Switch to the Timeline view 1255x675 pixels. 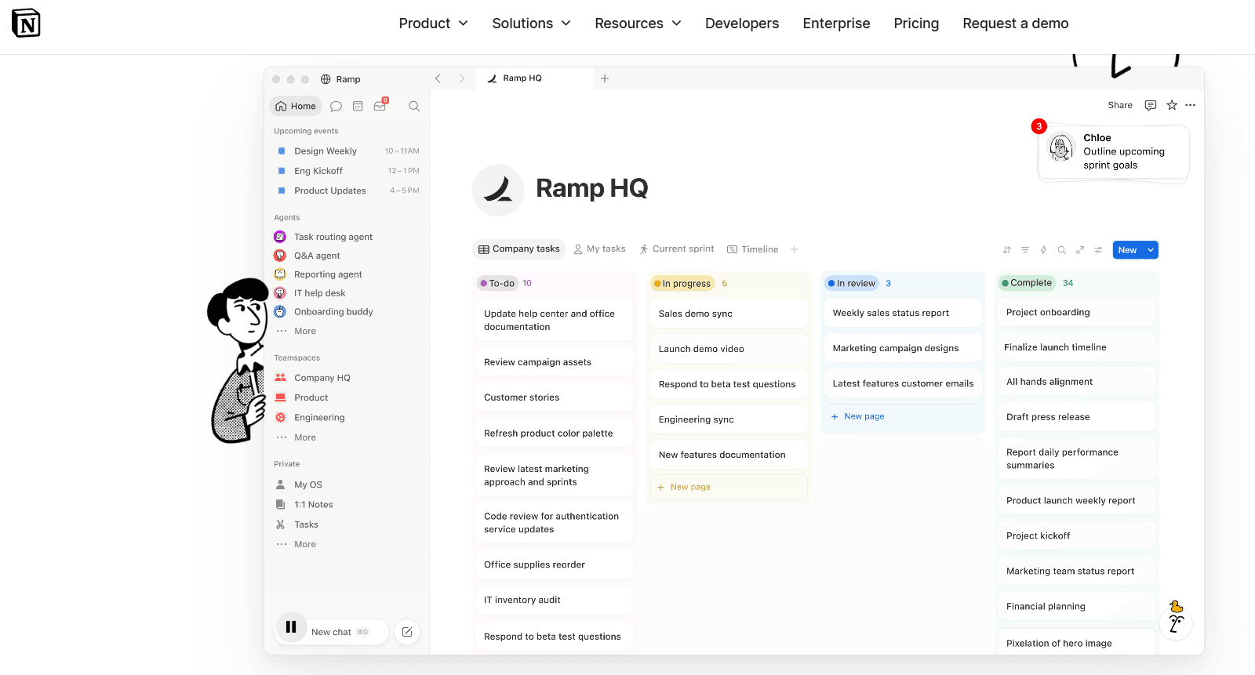[x=753, y=249]
